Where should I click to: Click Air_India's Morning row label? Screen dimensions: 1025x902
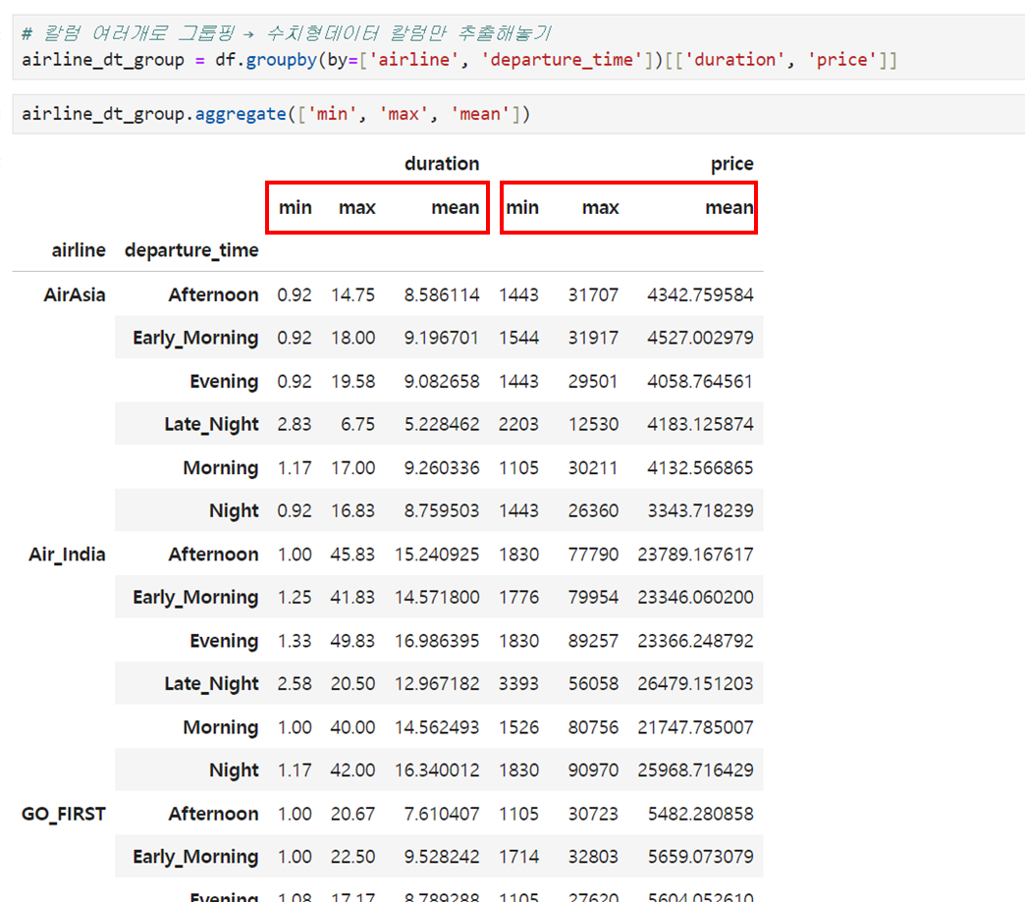tap(221, 727)
